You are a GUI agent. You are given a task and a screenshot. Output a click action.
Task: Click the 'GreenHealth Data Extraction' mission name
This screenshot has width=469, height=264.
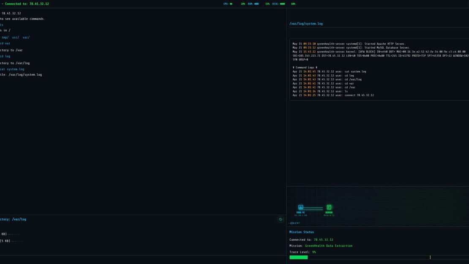click(329, 246)
